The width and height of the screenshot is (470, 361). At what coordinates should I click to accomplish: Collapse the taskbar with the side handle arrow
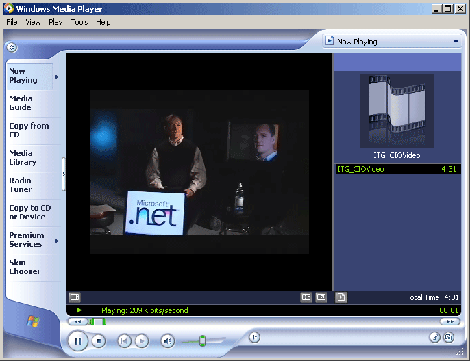coord(64,174)
